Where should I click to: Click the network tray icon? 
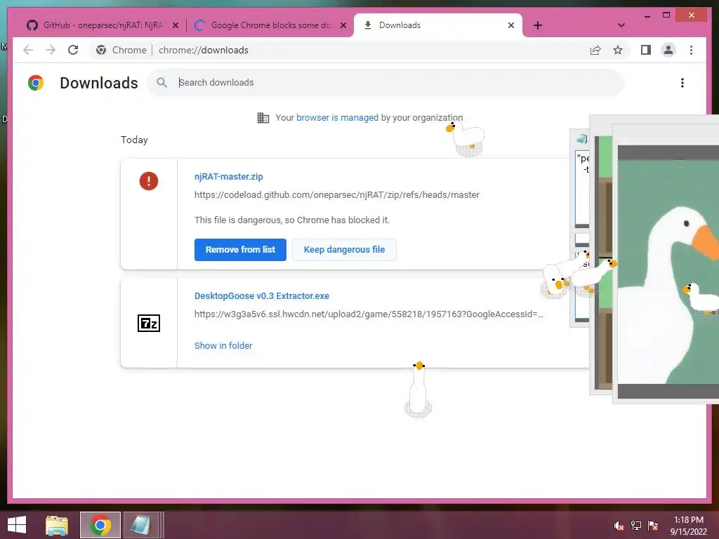(x=636, y=526)
